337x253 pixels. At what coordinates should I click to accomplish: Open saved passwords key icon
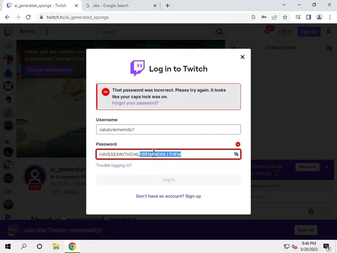click(264, 17)
